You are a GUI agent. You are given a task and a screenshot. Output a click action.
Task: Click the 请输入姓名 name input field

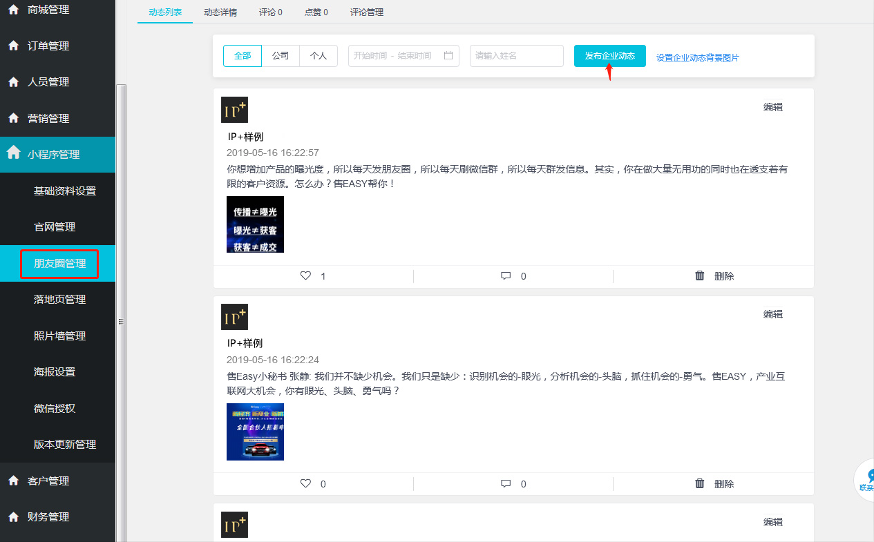coord(516,56)
